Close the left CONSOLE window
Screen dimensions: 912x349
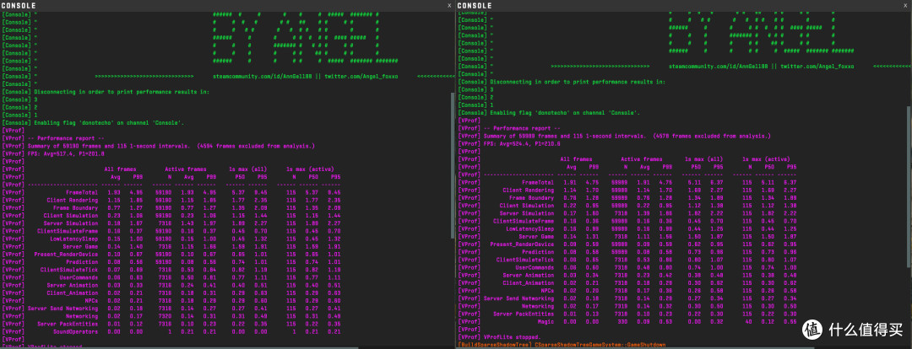click(449, 5)
